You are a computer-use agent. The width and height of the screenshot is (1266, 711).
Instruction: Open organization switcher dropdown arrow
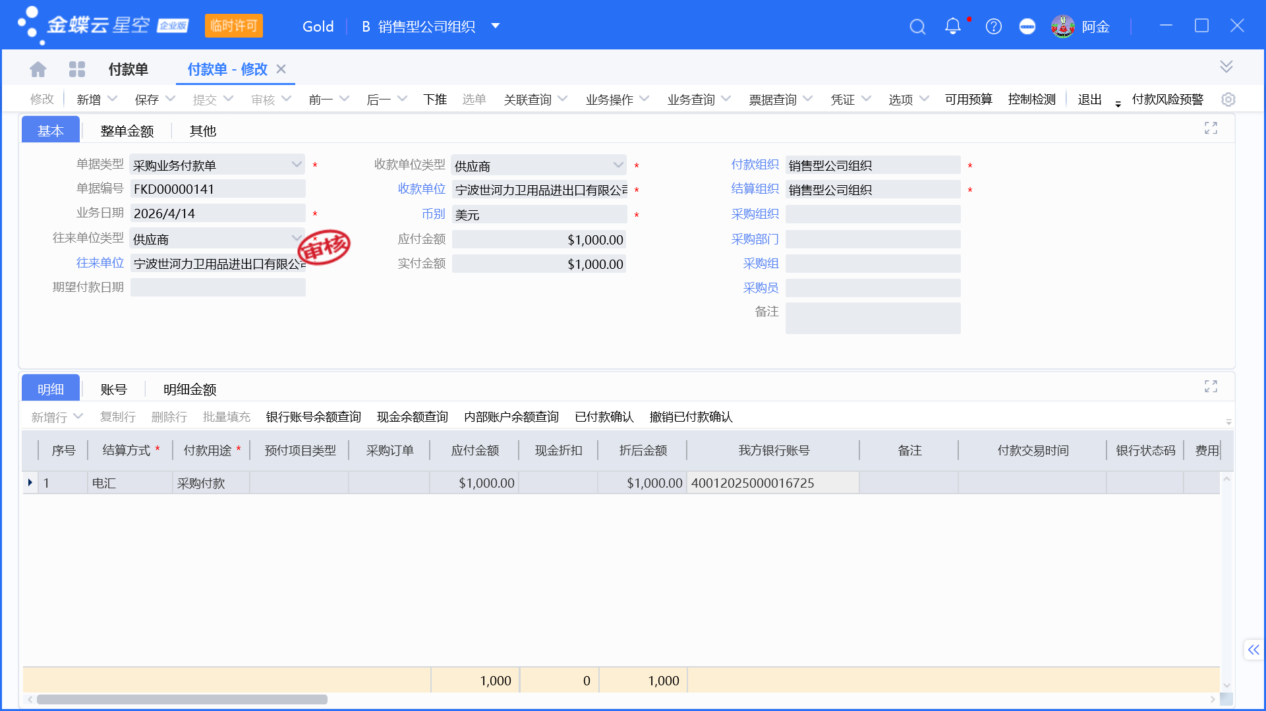click(x=496, y=26)
